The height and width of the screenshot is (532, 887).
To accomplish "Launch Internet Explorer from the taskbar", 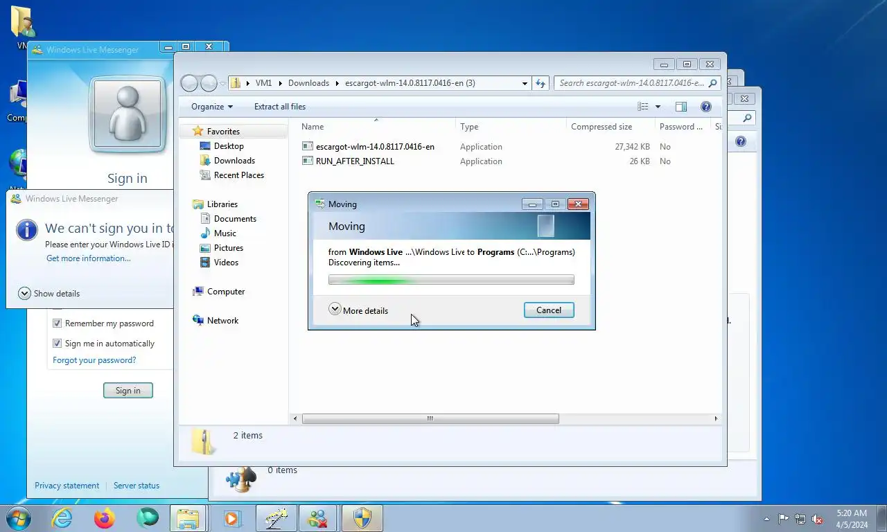I will [62, 518].
